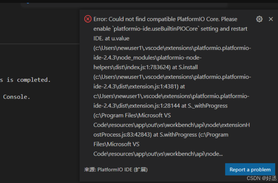
Task: Click the red error circle icon
Action: tap(87, 19)
